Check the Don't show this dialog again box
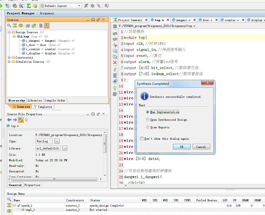 [142, 139]
